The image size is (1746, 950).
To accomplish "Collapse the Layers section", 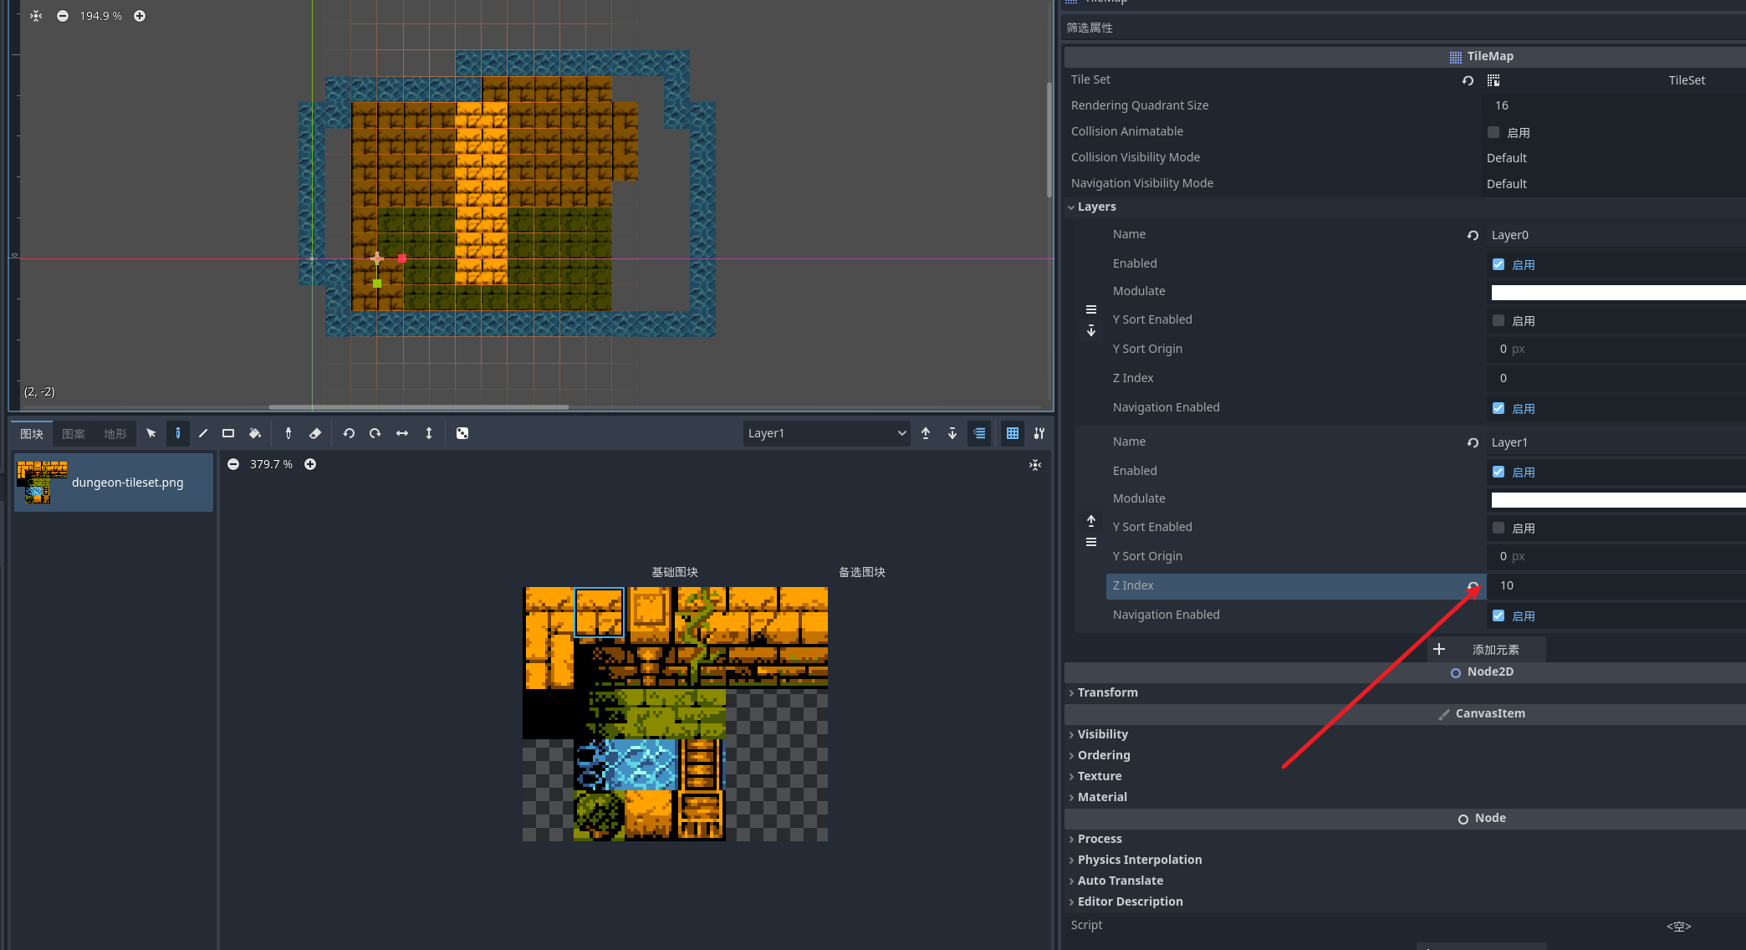I will click(1096, 207).
